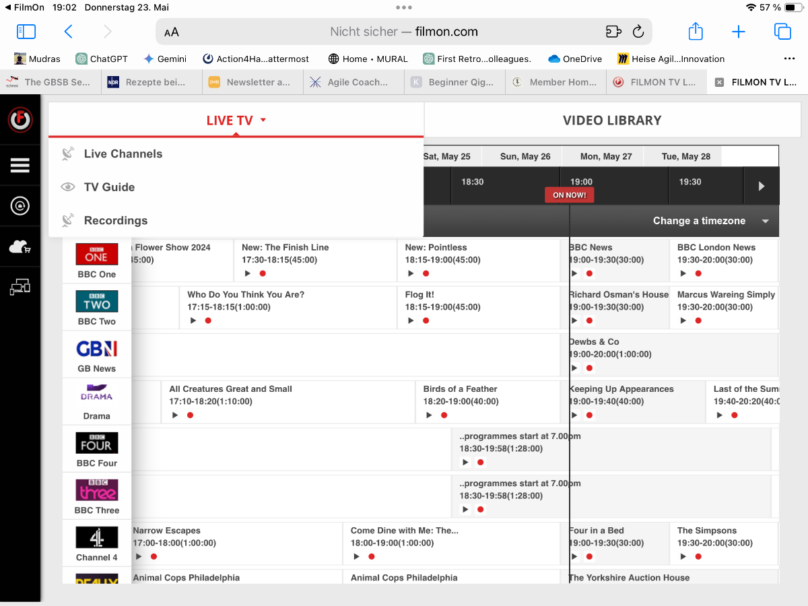This screenshot has width=808, height=606.
Task: Open the Beginner Qig... browser tab
Action: click(x=455, y=82)
